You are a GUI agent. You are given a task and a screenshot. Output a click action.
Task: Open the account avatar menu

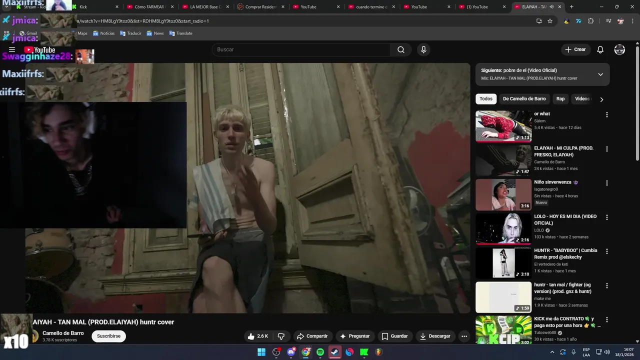tap(619, 49)
